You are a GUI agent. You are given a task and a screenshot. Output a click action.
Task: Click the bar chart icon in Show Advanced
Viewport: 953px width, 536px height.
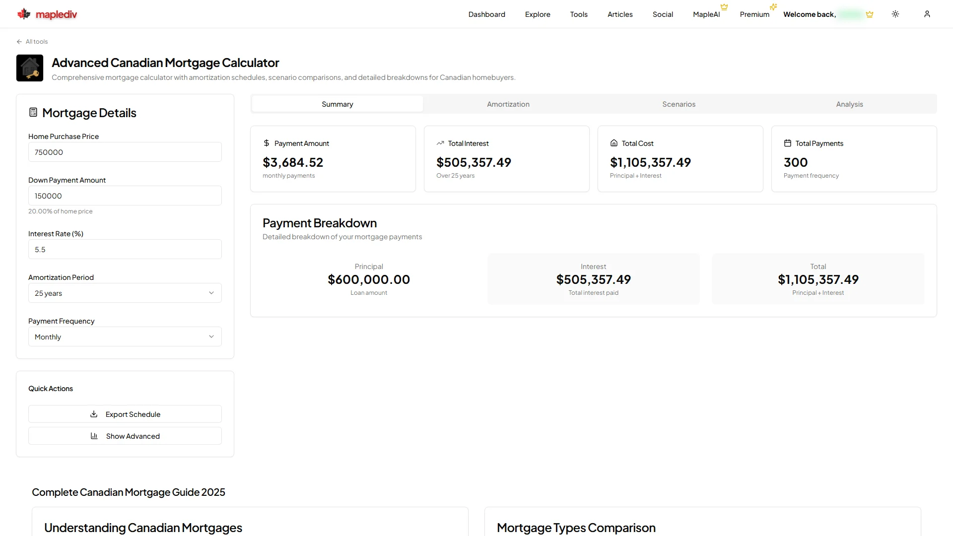point(94,436)
